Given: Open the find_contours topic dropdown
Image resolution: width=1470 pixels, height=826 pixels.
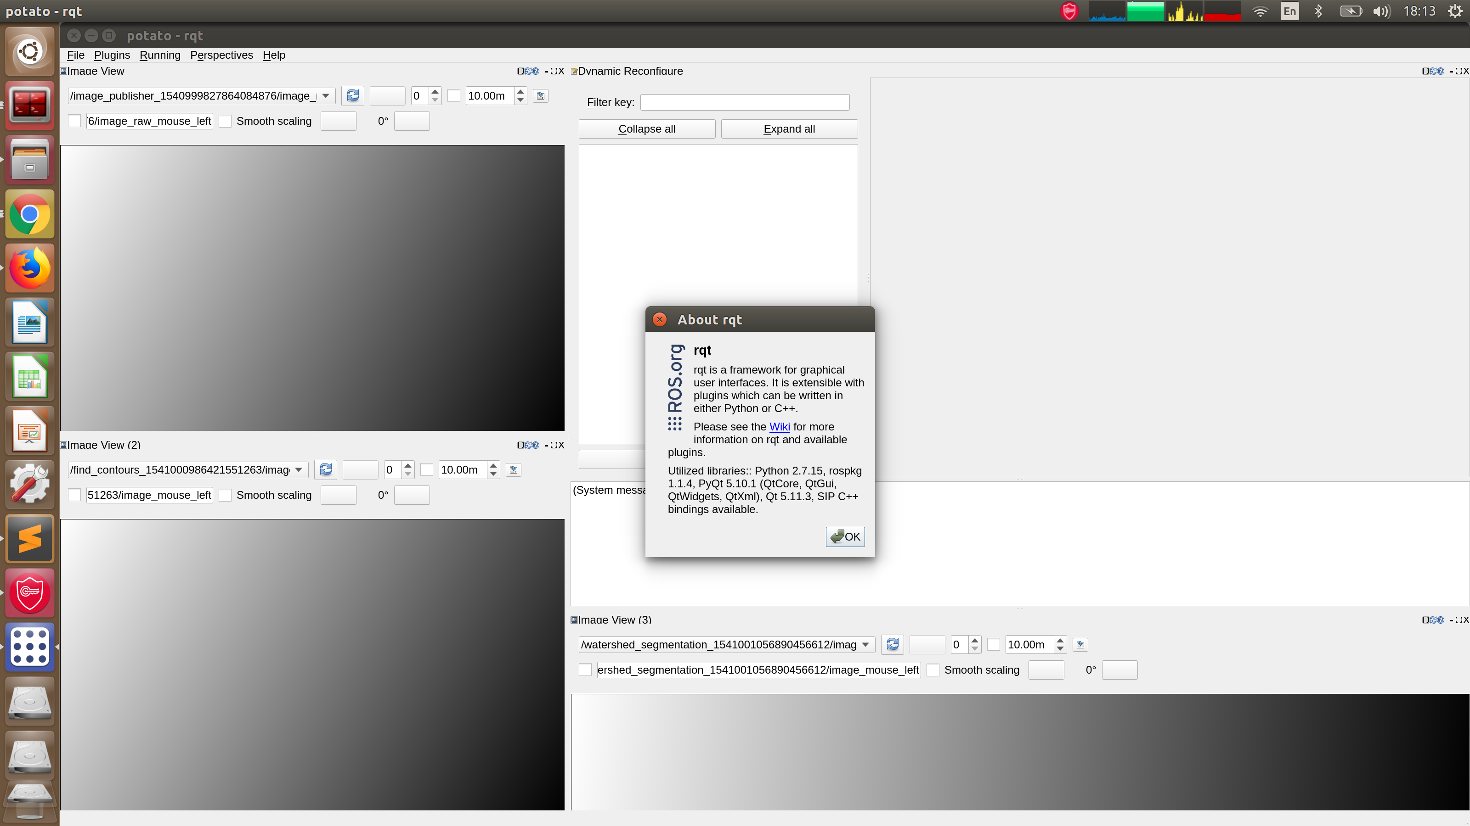Looking at the screenshot, I should (299, 470).
